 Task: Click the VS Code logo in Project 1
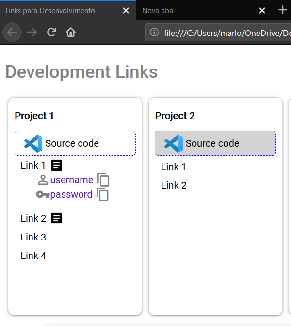[33, 143]
